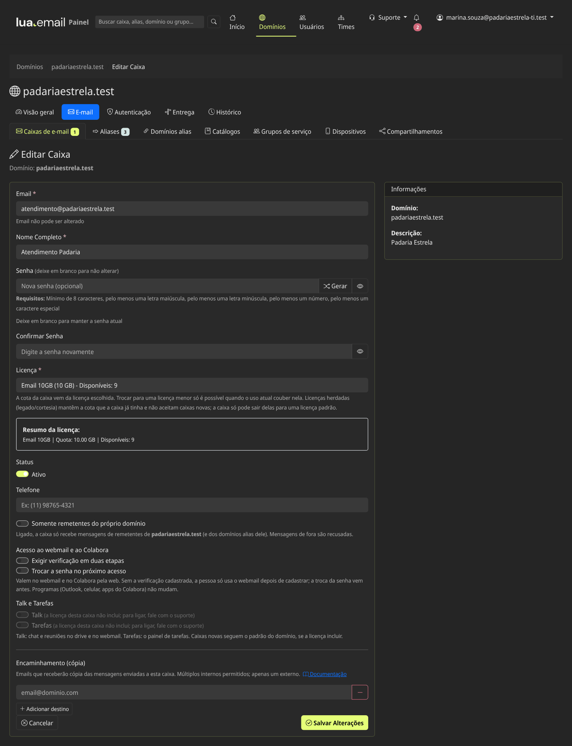This screenshot has height=746, width=572.
Task: Remove forwarding destination with minus button
Action: 360,693
